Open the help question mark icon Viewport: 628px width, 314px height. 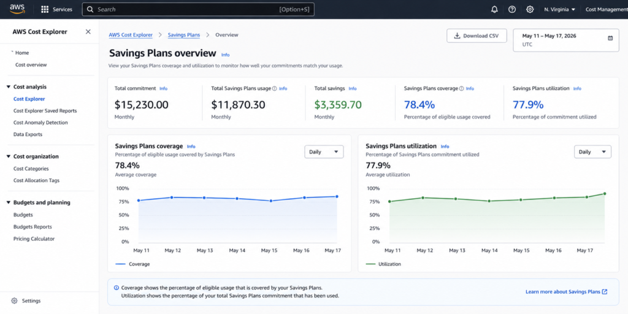512,9
